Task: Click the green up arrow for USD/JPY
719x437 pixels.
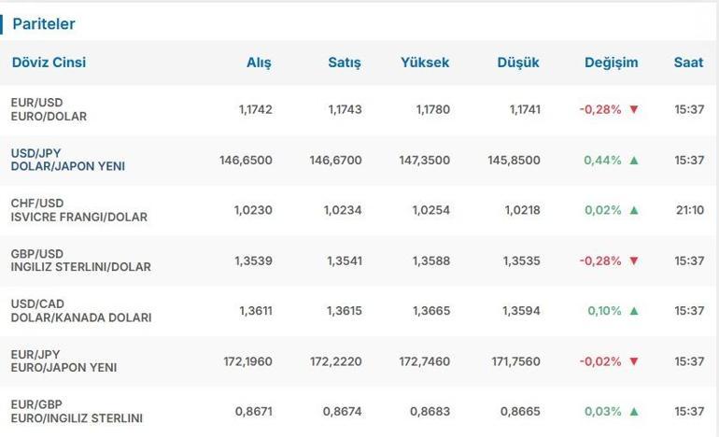Action: [x=634, y=160]
